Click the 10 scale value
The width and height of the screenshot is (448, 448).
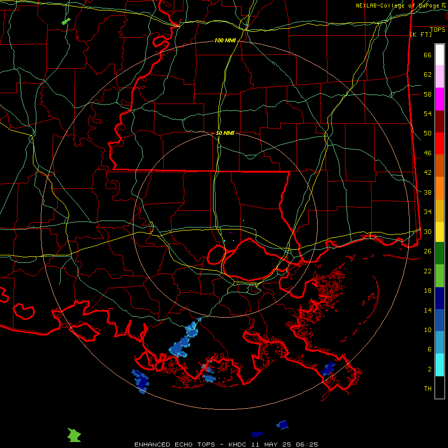[428, 330]
